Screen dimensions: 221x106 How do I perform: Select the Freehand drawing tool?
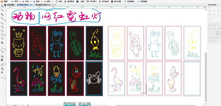coord(2,23)
